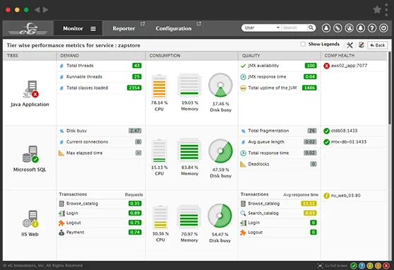This screenshot has width=394, height=270.
Task: Click Java Application CPU battery gauge 78.14%
Action: (x=160, y=86)
